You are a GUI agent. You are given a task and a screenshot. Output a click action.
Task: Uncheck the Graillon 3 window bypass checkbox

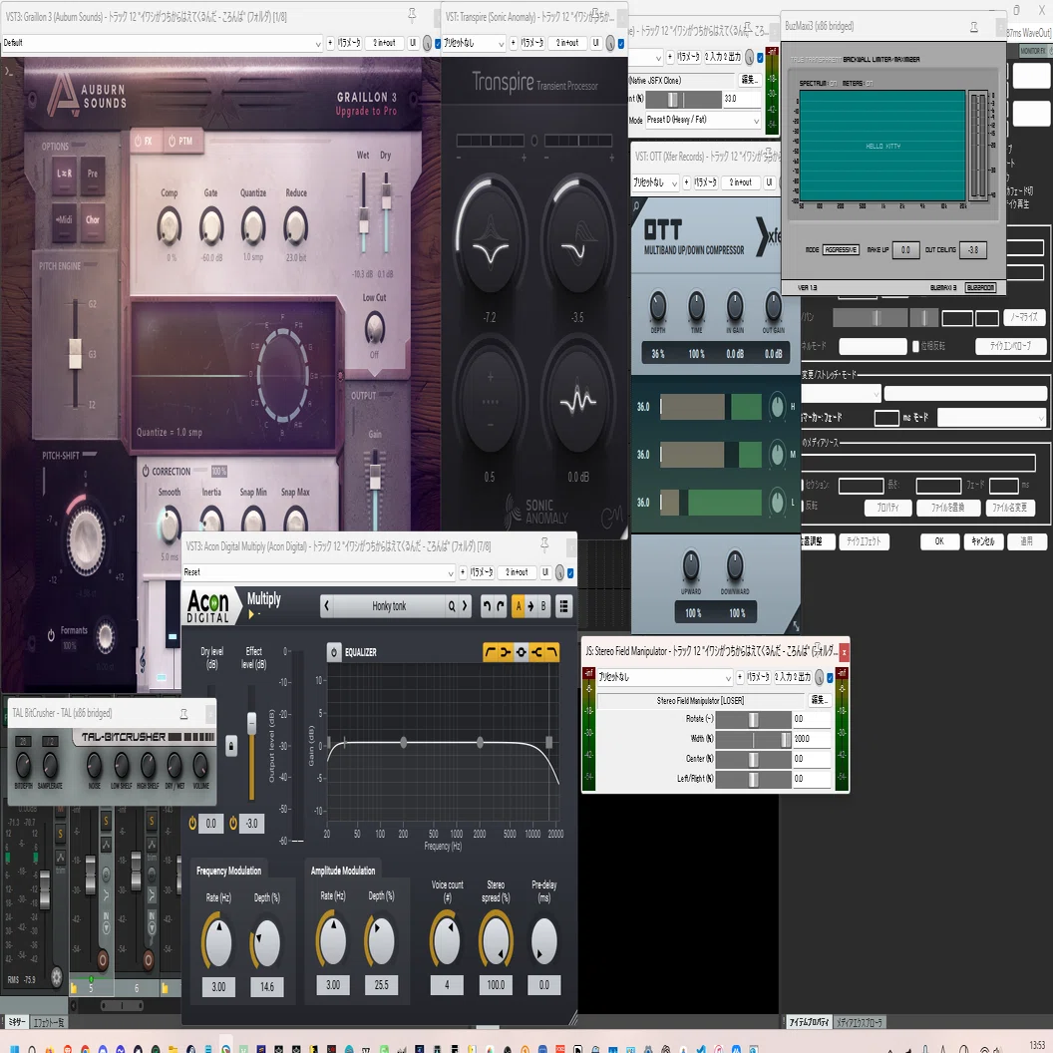tap(438, 44)
